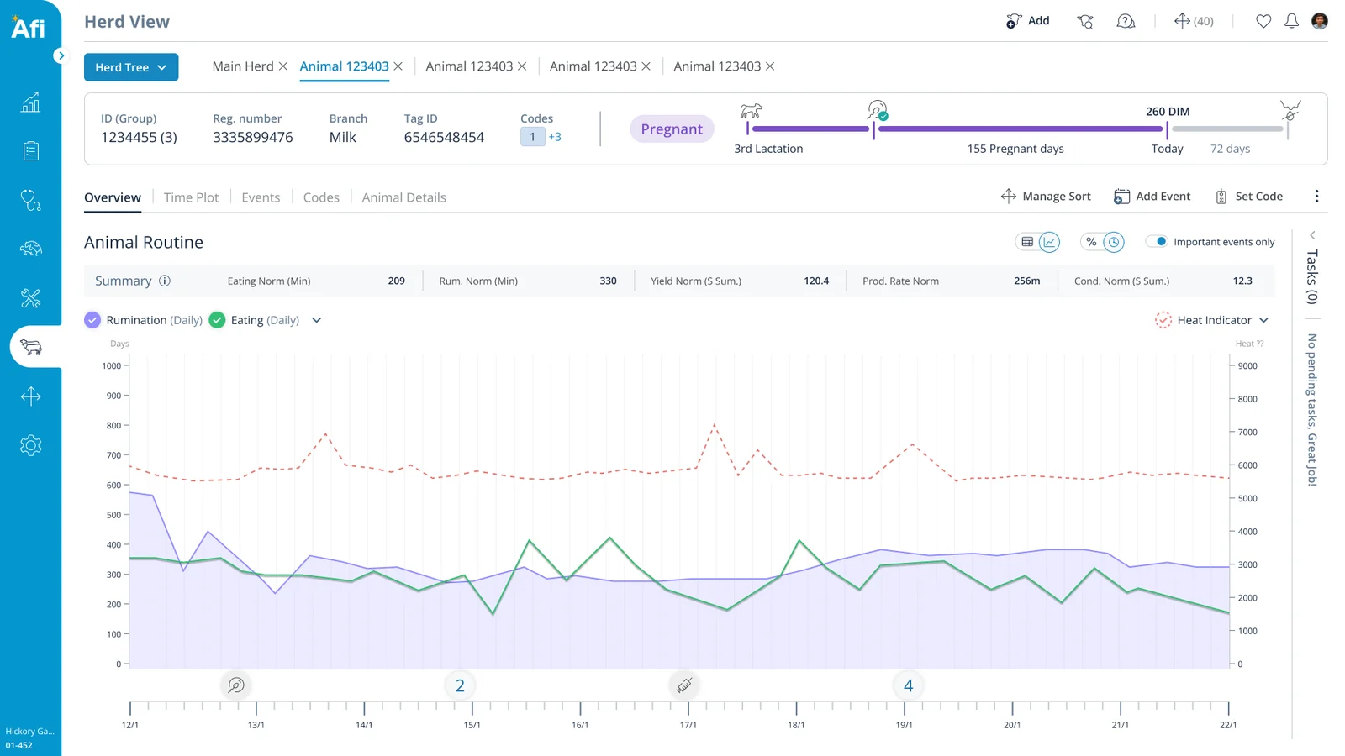Switch to Events tab
1345x756 pixels.
pyautogui.click(x=261, y=197)
